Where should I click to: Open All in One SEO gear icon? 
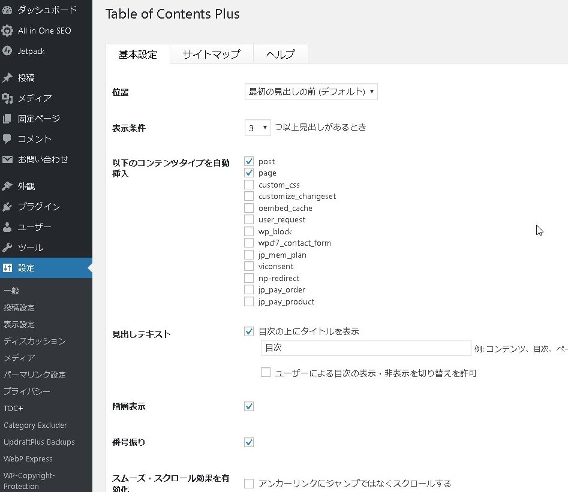point(7,31)
